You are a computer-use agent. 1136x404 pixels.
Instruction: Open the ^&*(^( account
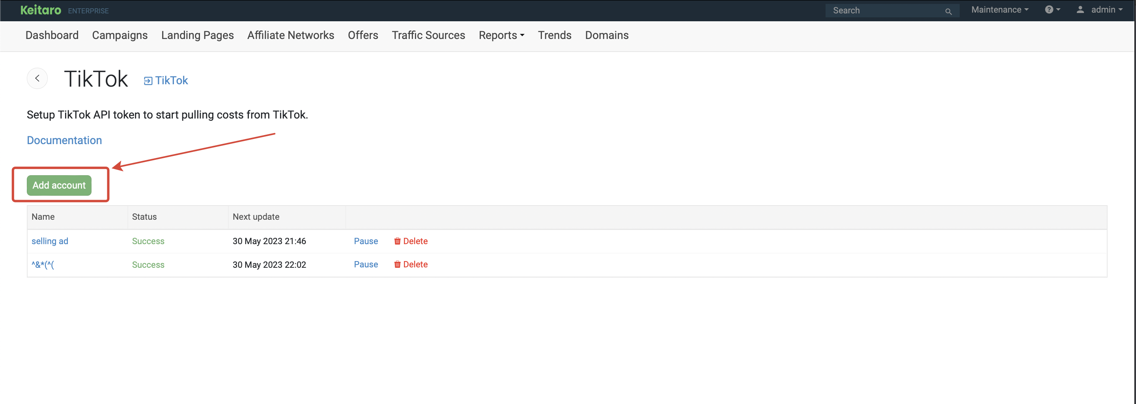43,264
